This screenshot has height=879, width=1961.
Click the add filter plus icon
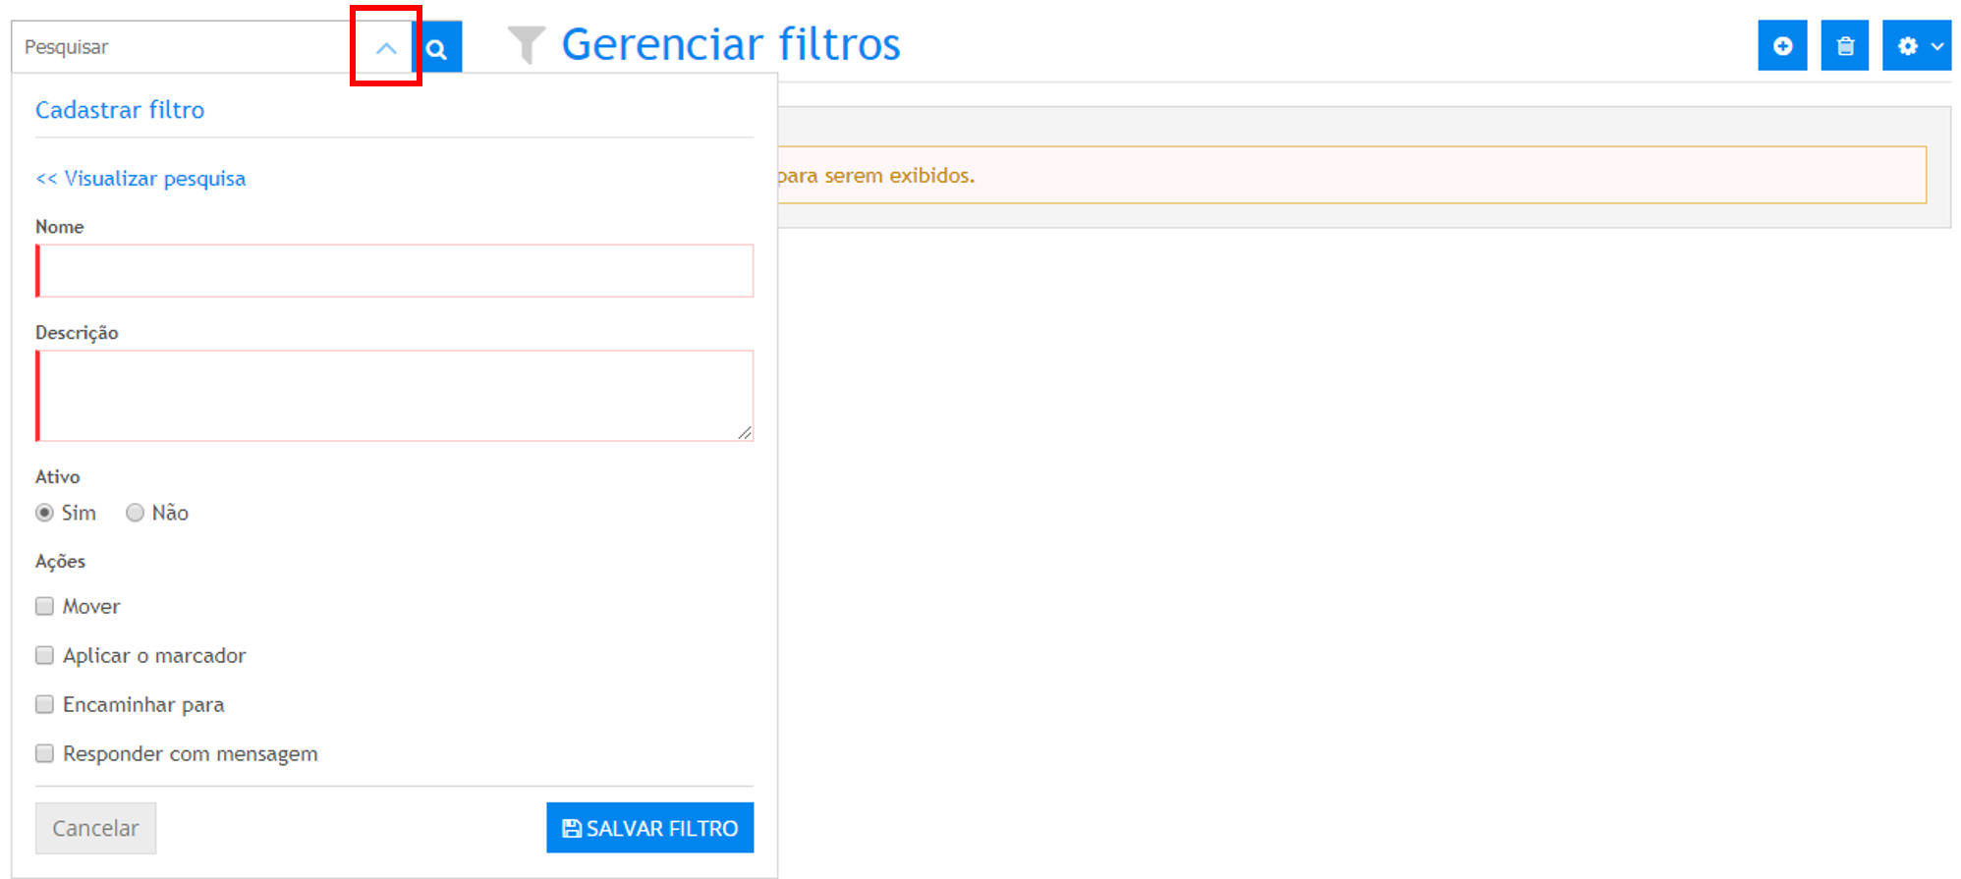click(1782, 46)
